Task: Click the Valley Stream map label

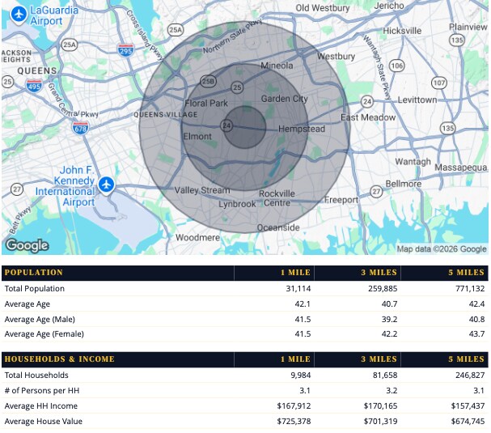Action: (x=202, y=190)
